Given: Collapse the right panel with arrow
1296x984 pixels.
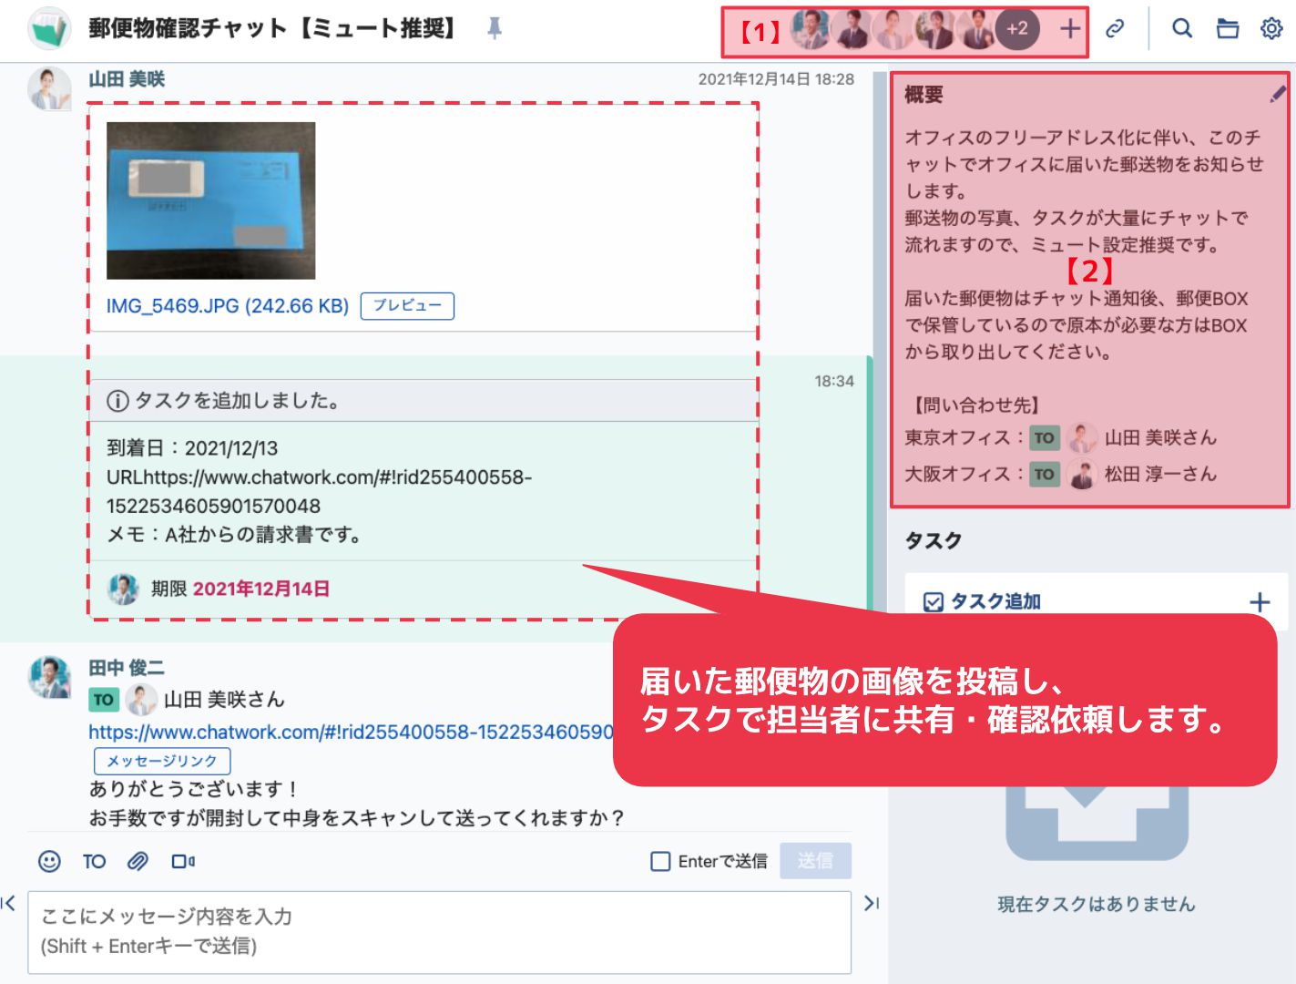Looking at the screenshot, I should click(x=872, y=903).
